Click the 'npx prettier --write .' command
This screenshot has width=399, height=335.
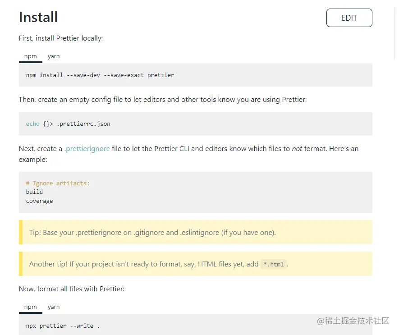coord(63,326)
